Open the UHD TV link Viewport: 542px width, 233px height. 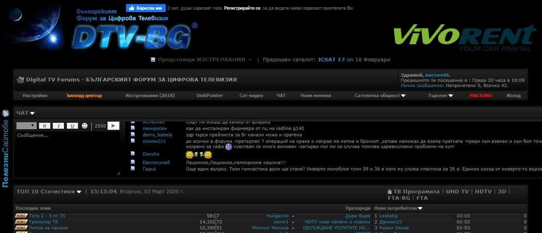[x=457, y=192]
